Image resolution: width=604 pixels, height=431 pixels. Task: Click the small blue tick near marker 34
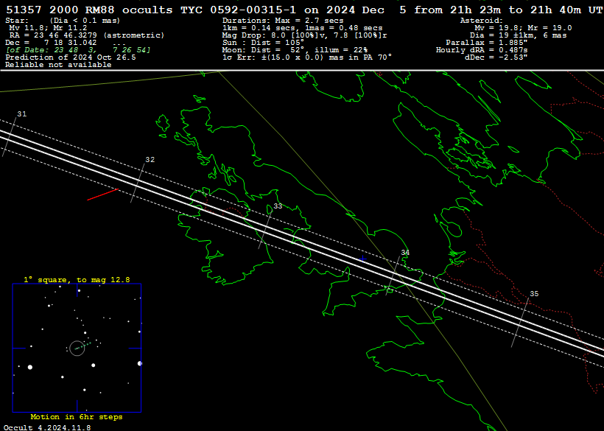click(362, 258)
